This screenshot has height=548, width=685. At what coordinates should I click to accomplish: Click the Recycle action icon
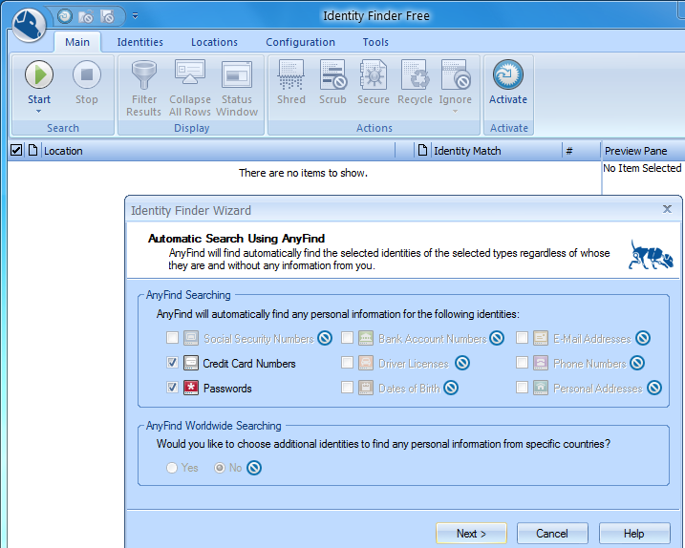[x=415, y=74]
